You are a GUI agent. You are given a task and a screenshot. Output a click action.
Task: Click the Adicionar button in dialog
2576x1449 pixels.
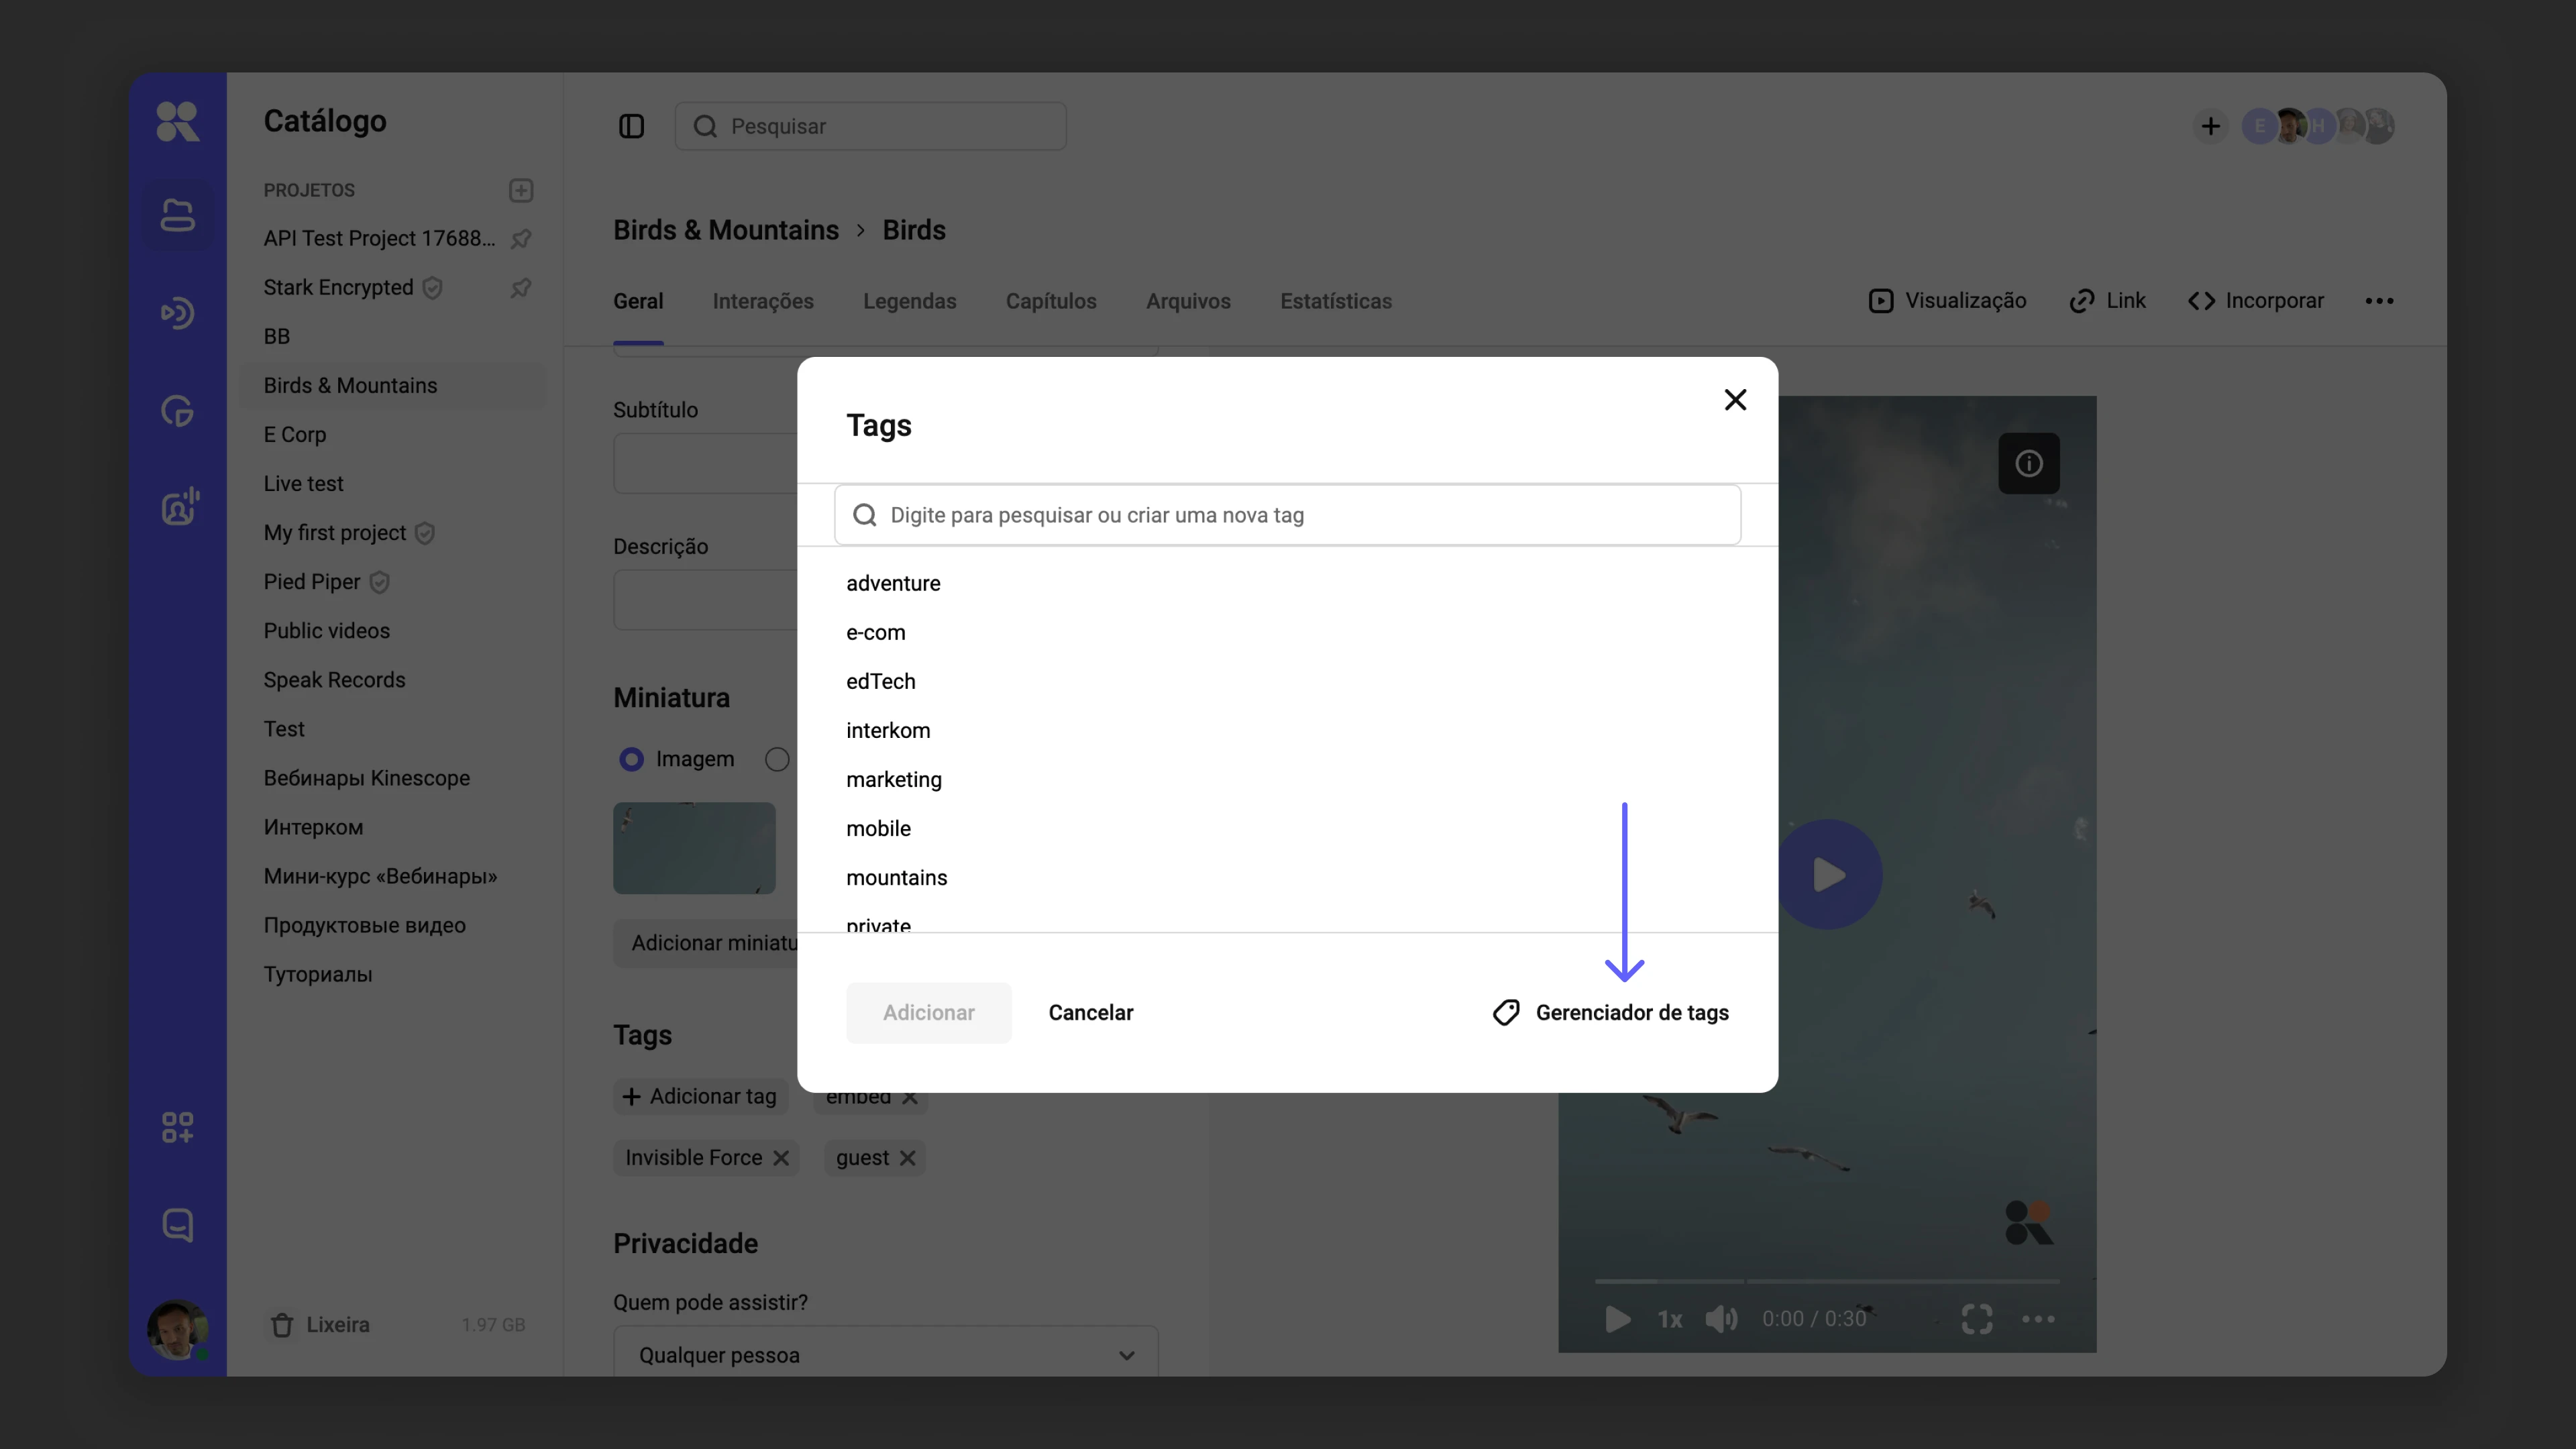coord(928,1012)
